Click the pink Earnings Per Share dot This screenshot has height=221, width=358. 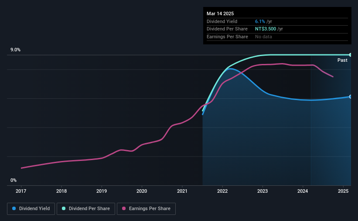tap(124, 208)
